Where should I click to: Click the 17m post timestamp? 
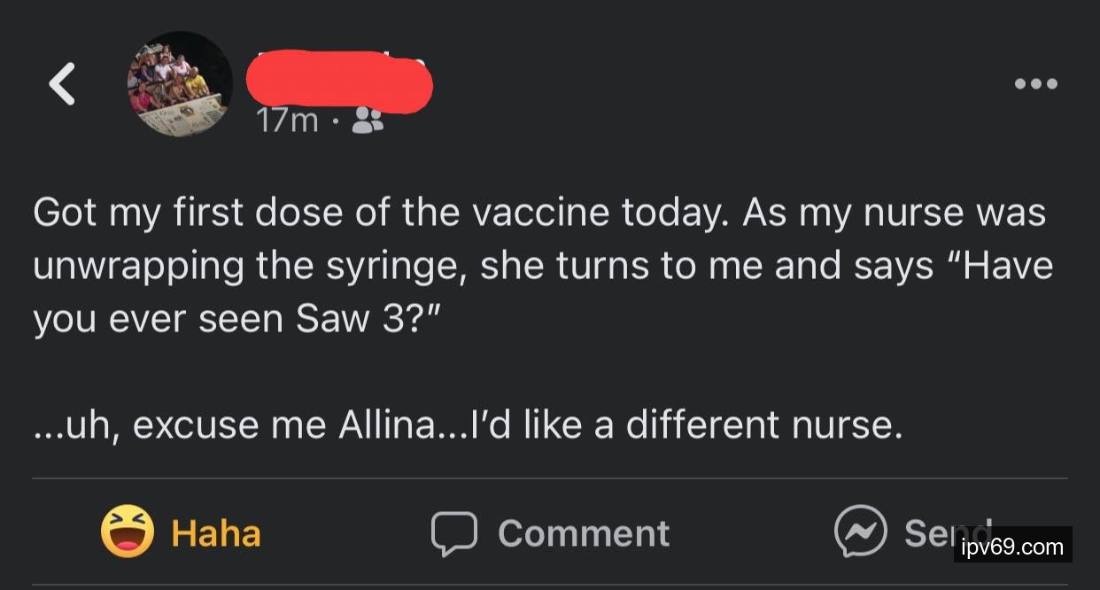pos(287,121)
